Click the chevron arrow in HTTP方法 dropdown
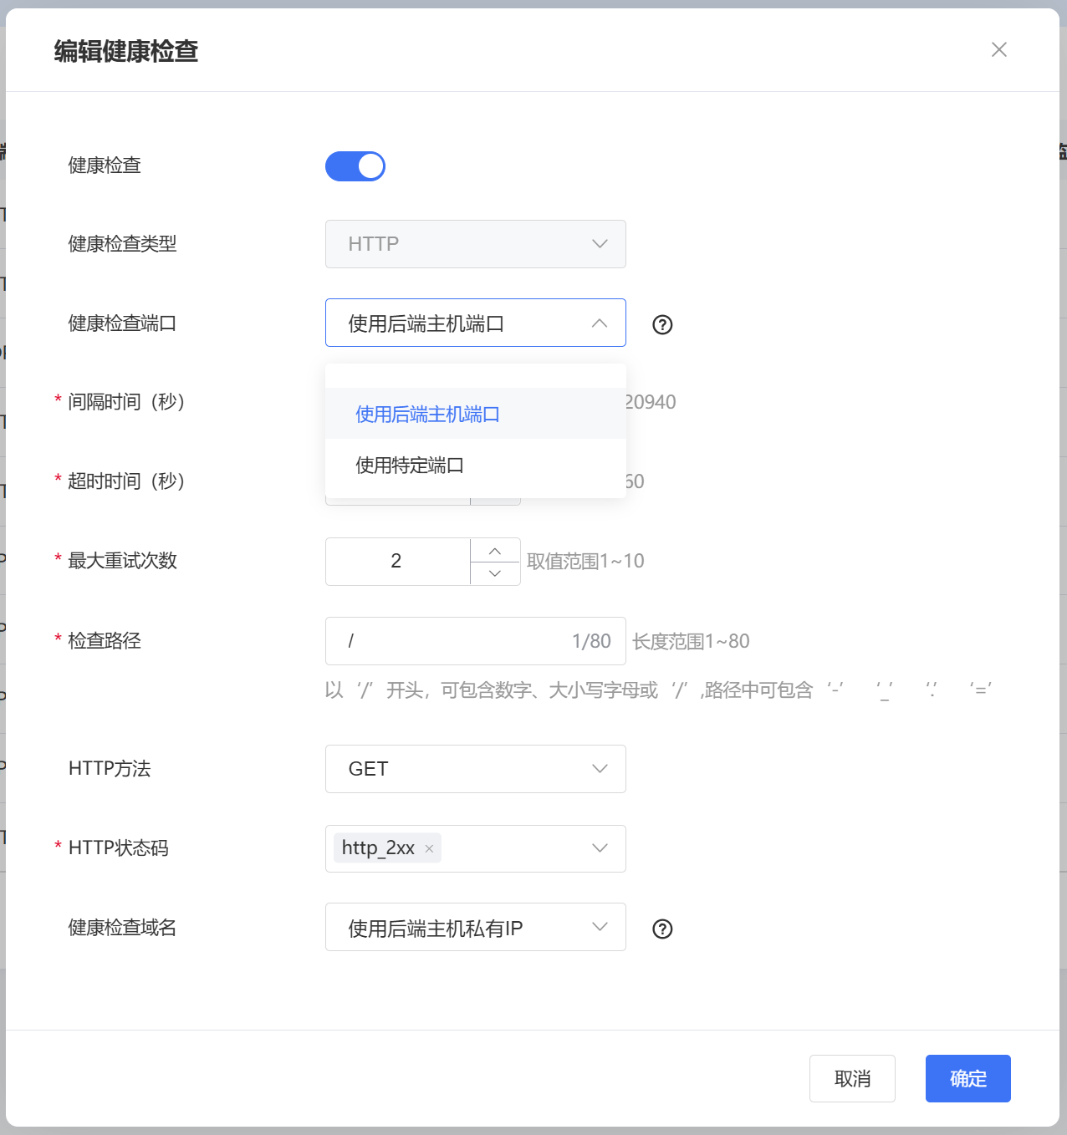This screenshot has height=1135, width=1067. (600, 769)
